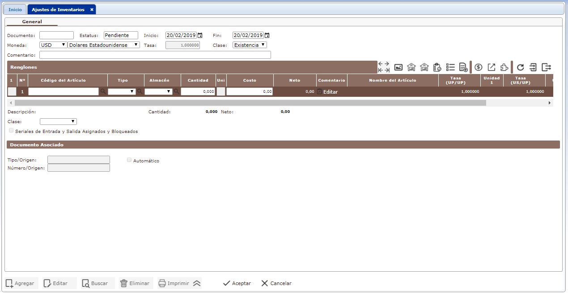Open the calendar picker beside Inicio date
568x294 pixels.
click(200, 36)
